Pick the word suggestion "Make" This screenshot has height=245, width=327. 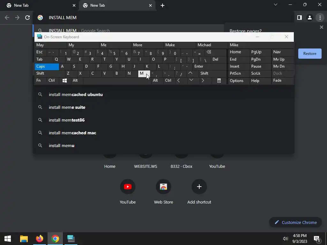[x=179, y=45]
